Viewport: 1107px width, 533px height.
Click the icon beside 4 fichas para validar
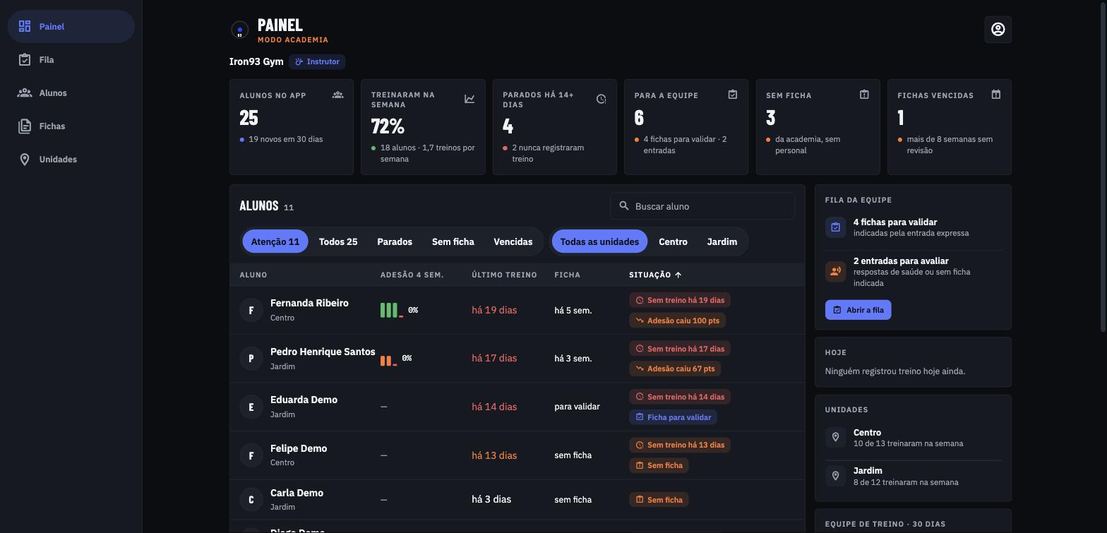[x=835, y=227]
